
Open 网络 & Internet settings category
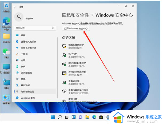(x=35, y=48)
